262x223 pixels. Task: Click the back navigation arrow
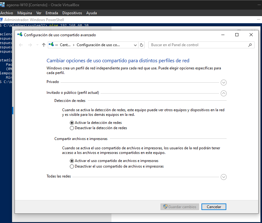click(21, 45)
